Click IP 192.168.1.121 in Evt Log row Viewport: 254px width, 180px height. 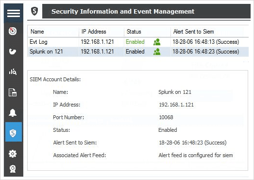97,42
